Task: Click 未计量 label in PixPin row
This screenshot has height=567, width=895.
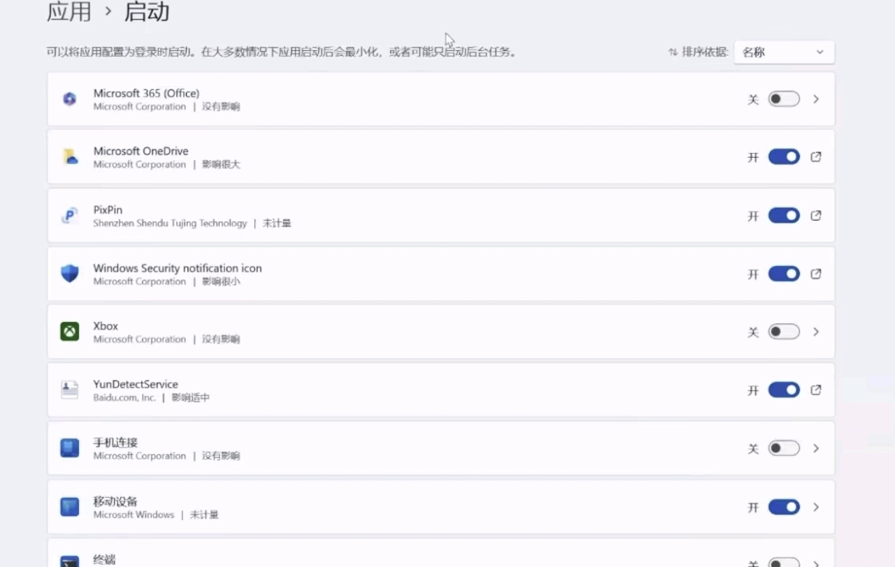Action: 277,223
